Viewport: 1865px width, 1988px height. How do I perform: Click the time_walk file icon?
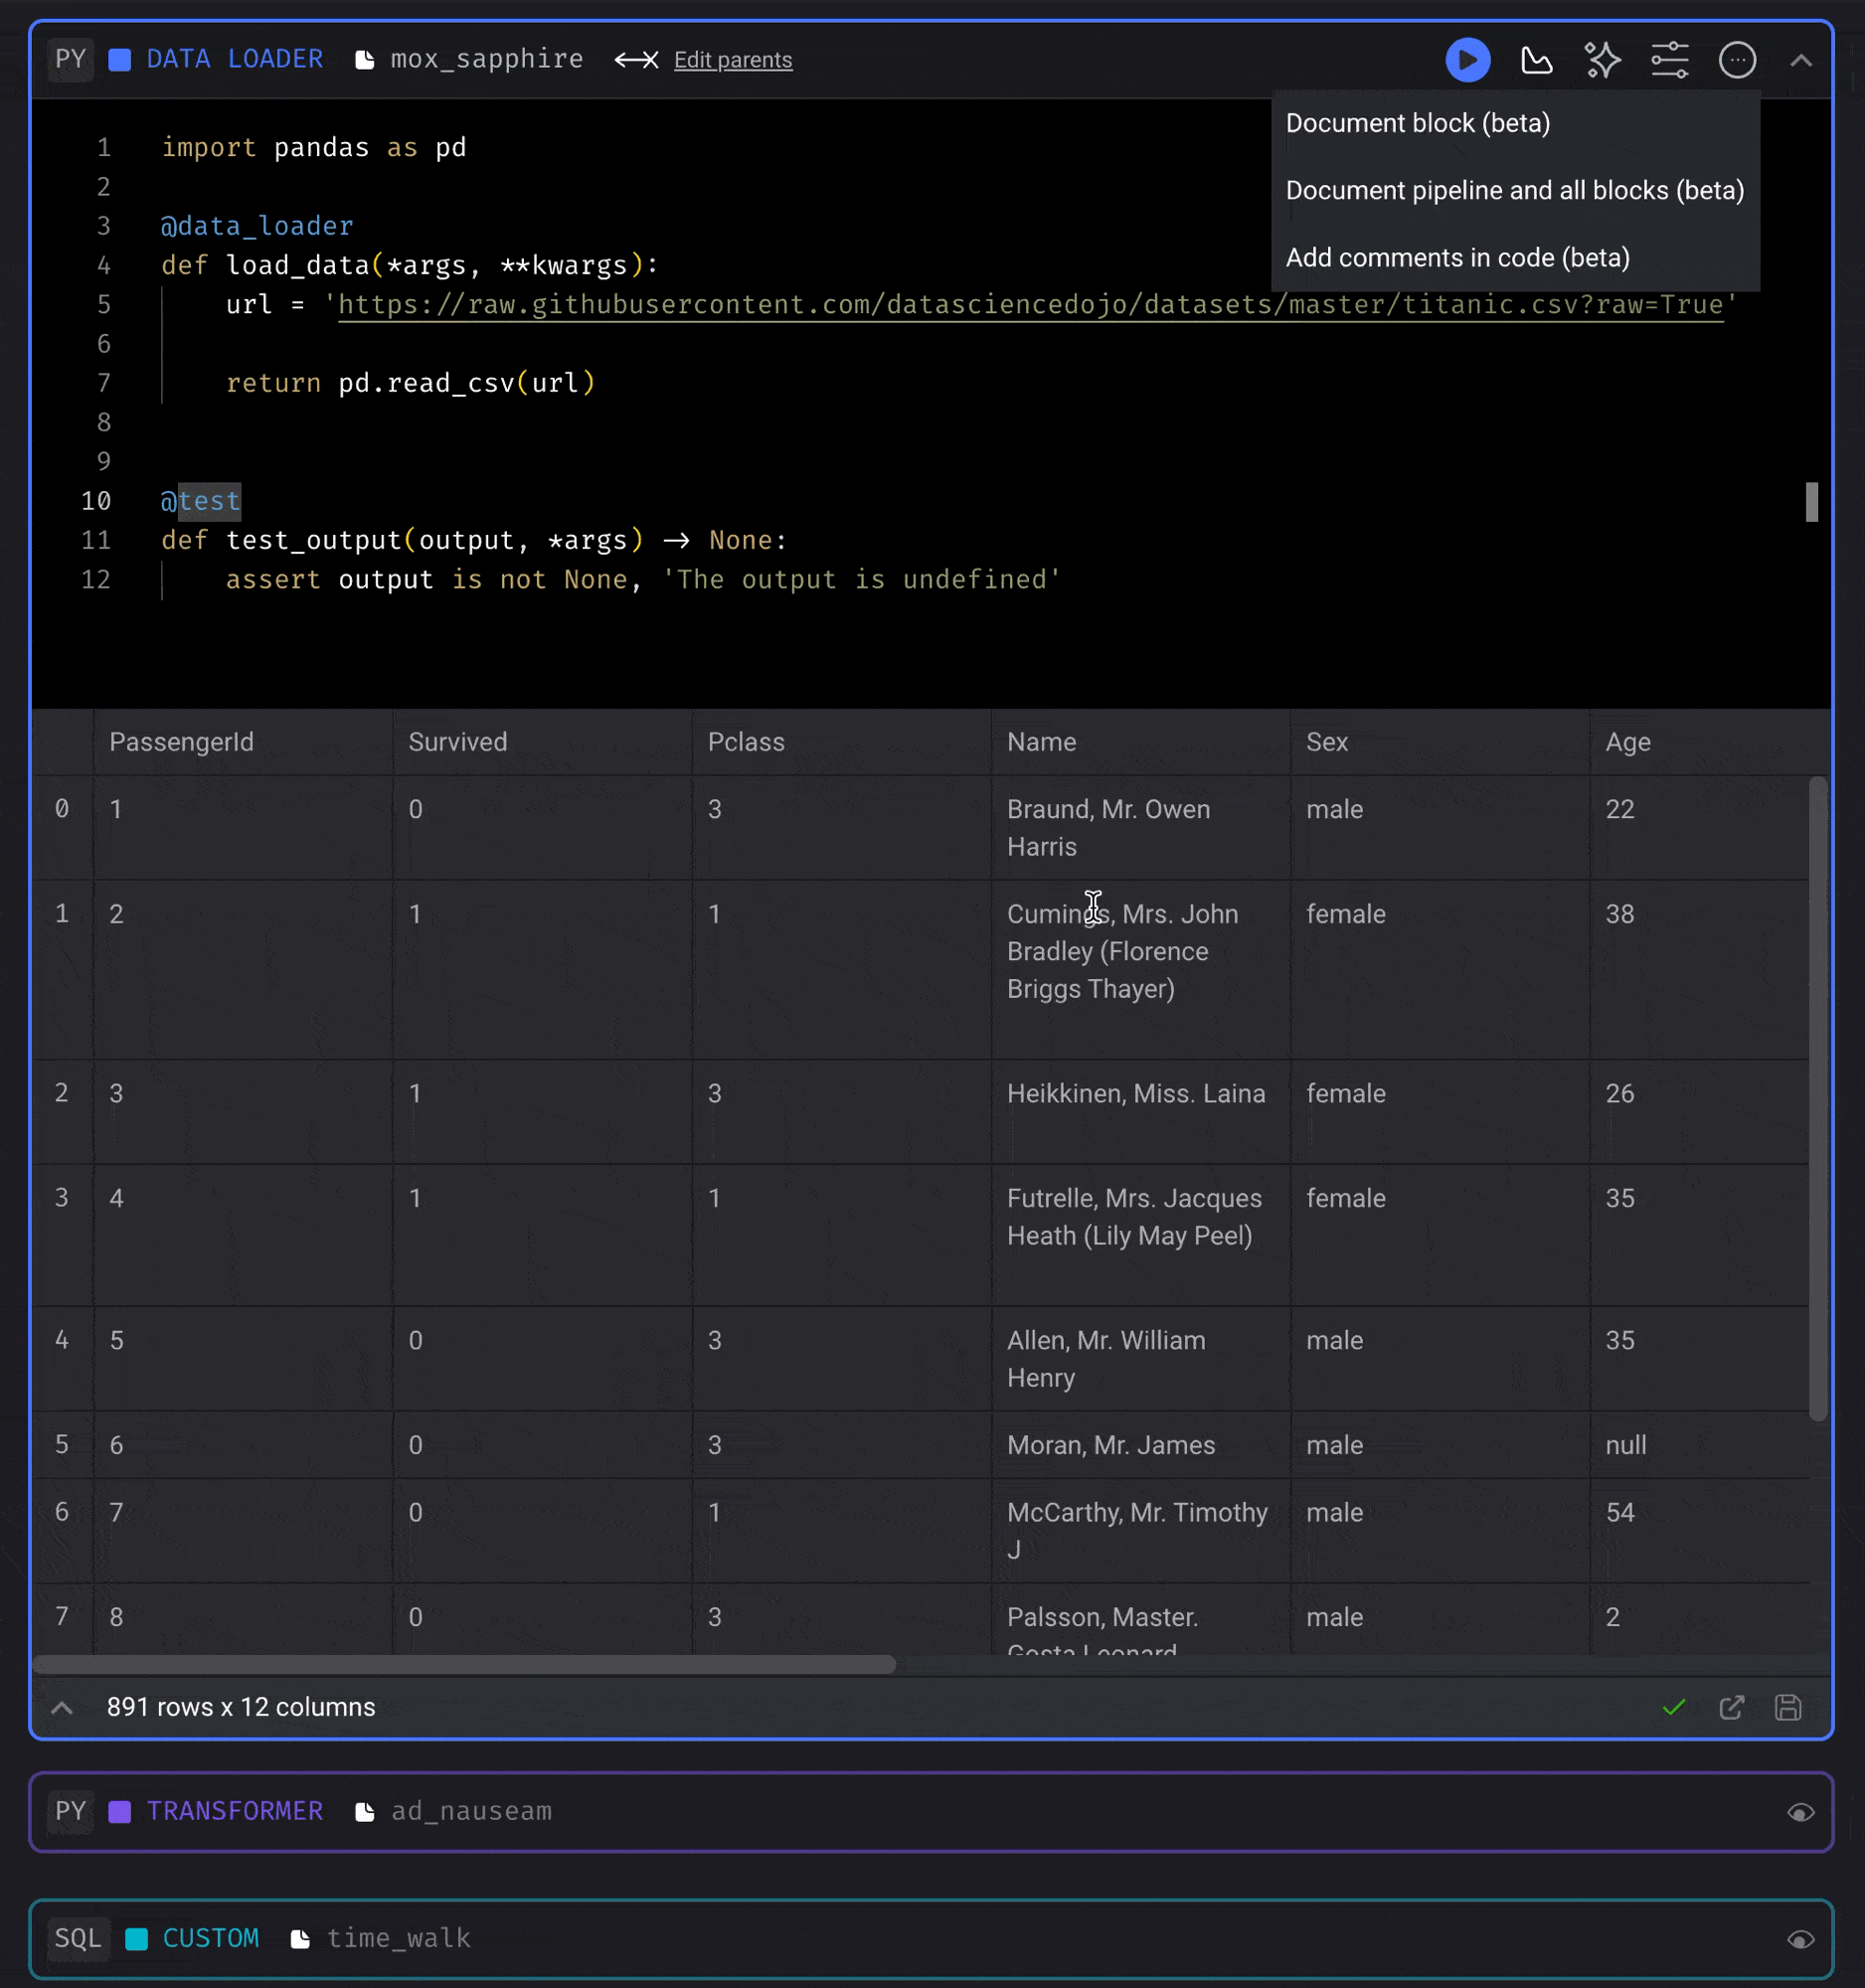300,1939
